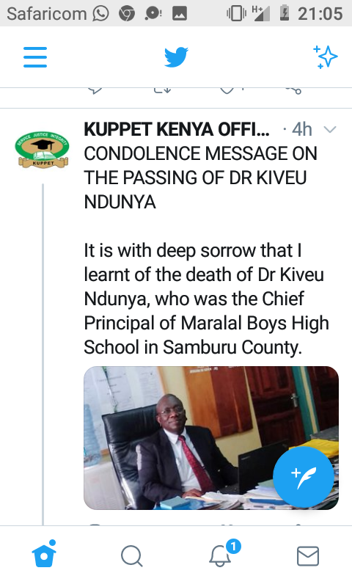Share the previous tweet above
The height and width of the screenshot is (587, 352).
coord(294,90)
